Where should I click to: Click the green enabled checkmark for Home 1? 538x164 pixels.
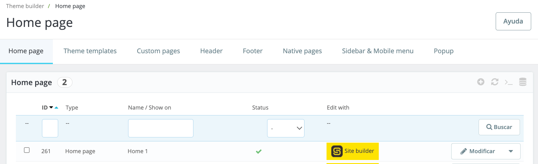pos(258,151)
